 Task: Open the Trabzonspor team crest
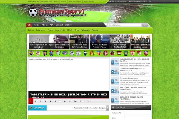(x=51, y=53)
